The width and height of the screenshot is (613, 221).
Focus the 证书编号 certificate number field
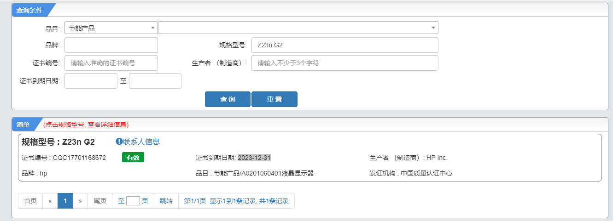(x=111, y=63)
